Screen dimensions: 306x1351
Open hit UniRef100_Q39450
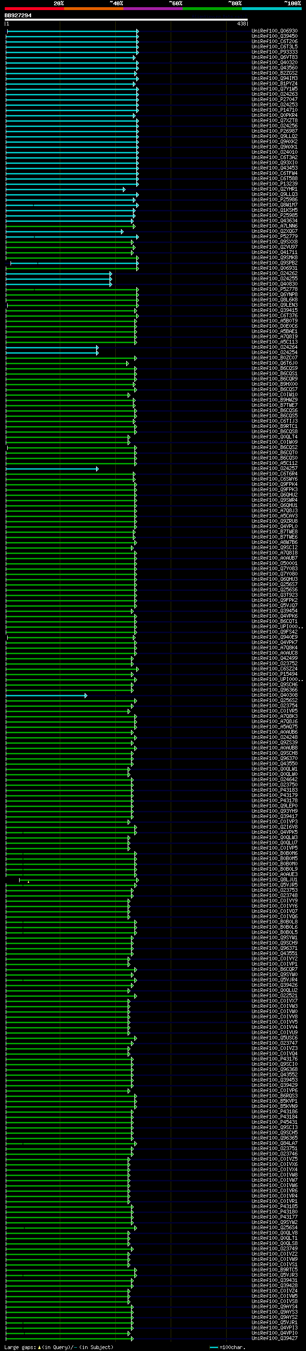274,36
